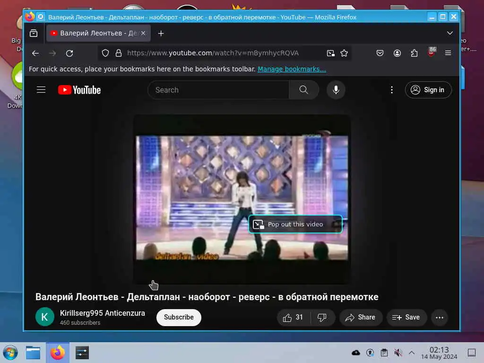The image size is (484, 363).
Task: Open tracking protection shield icon
Action: click(x=105, y=53)
